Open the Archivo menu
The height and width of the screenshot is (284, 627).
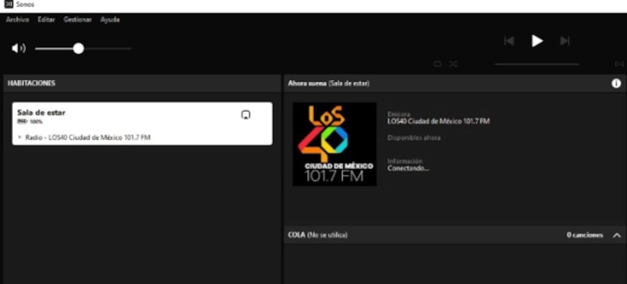pyautogui.click(x=17, y=19)
